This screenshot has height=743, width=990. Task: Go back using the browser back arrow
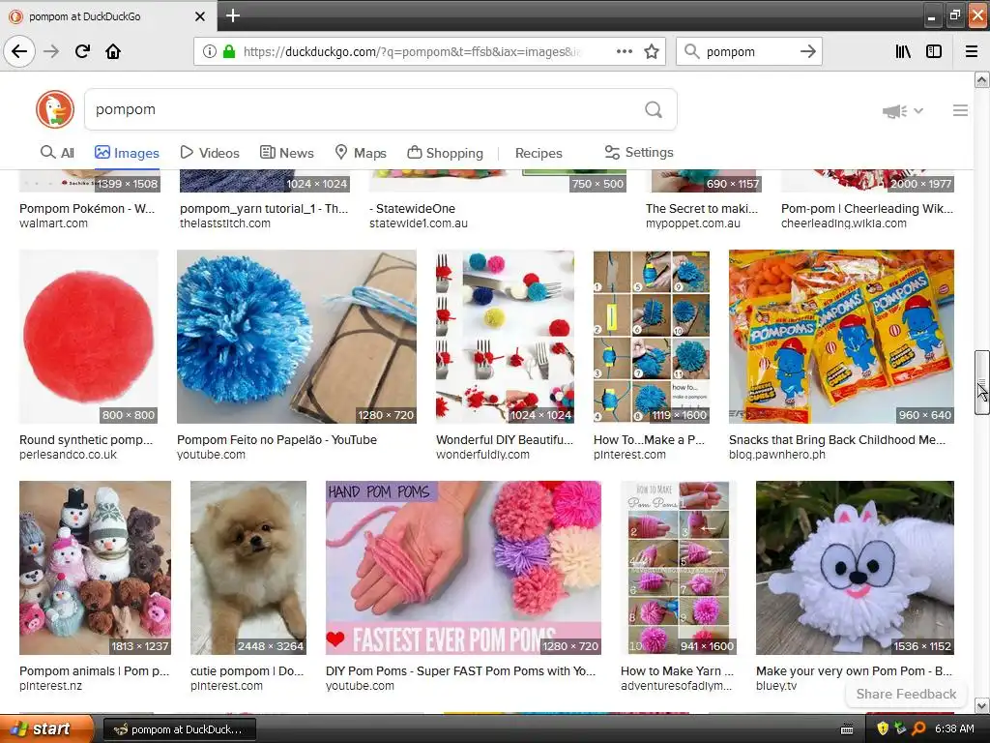tap(19, 51)
